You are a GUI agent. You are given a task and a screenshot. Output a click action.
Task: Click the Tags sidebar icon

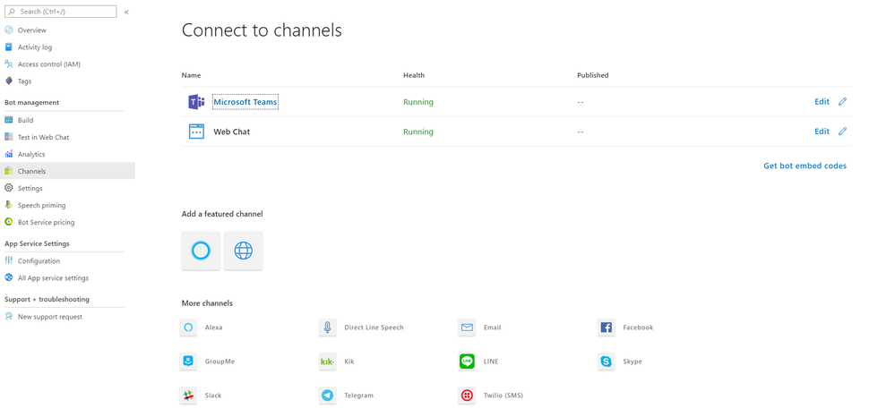pos(9,81)
